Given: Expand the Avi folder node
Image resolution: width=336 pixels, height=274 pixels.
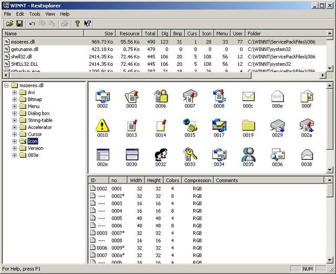Looking at the screenshot, I should coord(14,93).
